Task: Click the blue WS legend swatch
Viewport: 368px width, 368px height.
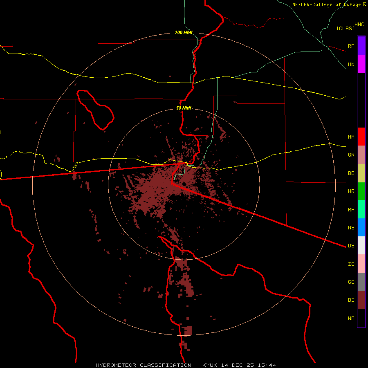Action: [361, 227]
